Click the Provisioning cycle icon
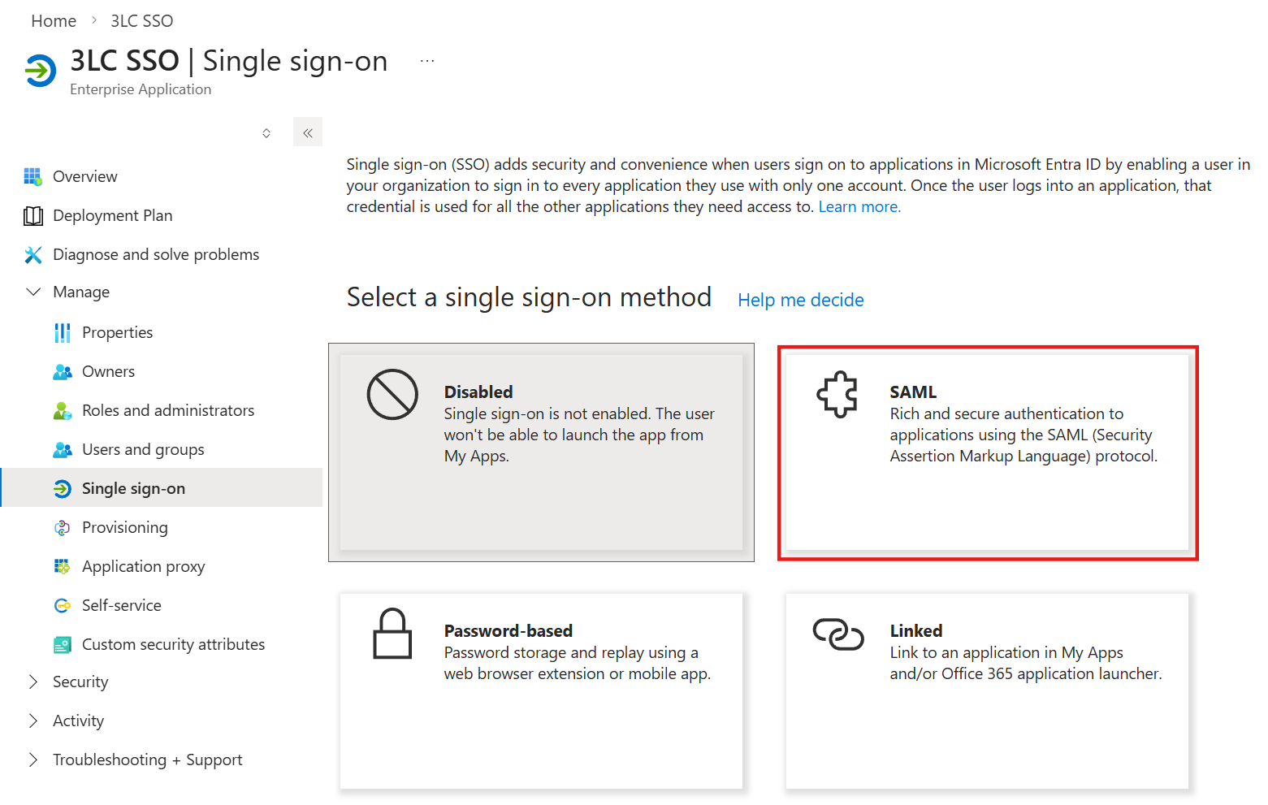Viewport: 1268px width, 805px height. tap(63, 527)
